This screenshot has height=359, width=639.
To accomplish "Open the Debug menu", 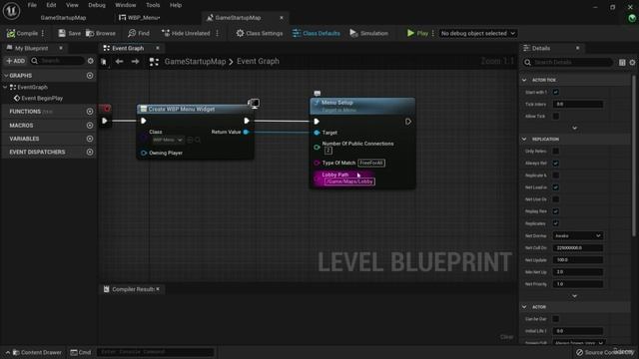I will [x=97, y=5].
